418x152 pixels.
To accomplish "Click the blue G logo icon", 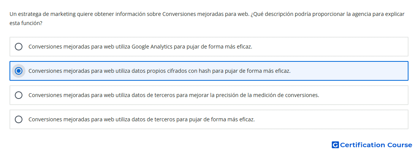I will [335, 145].
